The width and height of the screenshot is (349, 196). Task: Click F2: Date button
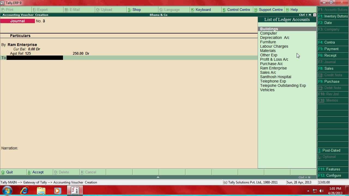click(333, 23)
